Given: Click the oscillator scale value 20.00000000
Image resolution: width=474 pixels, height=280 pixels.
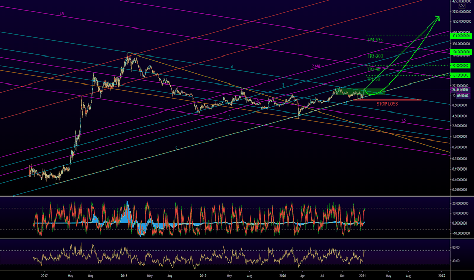Looking at the screenshot, I should click(461, 204).
